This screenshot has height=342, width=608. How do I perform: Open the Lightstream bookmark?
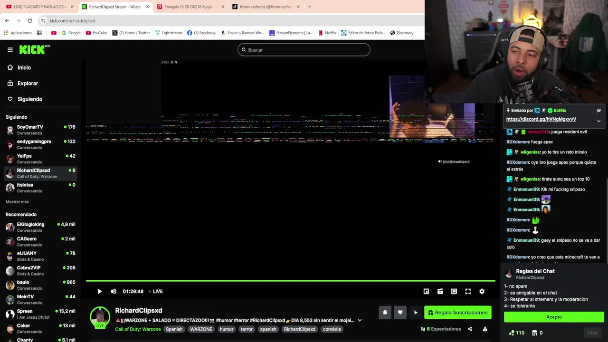[168, 33]
